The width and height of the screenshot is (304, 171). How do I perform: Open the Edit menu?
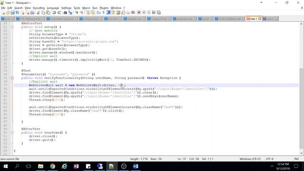tap(9, 8)
